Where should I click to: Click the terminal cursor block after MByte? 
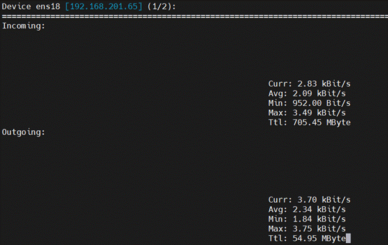pyautogui.click(x=348, y=238)
